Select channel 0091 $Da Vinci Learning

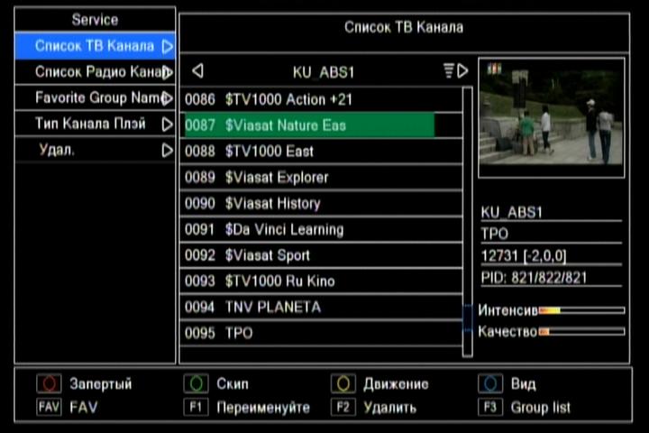[321, 229]
